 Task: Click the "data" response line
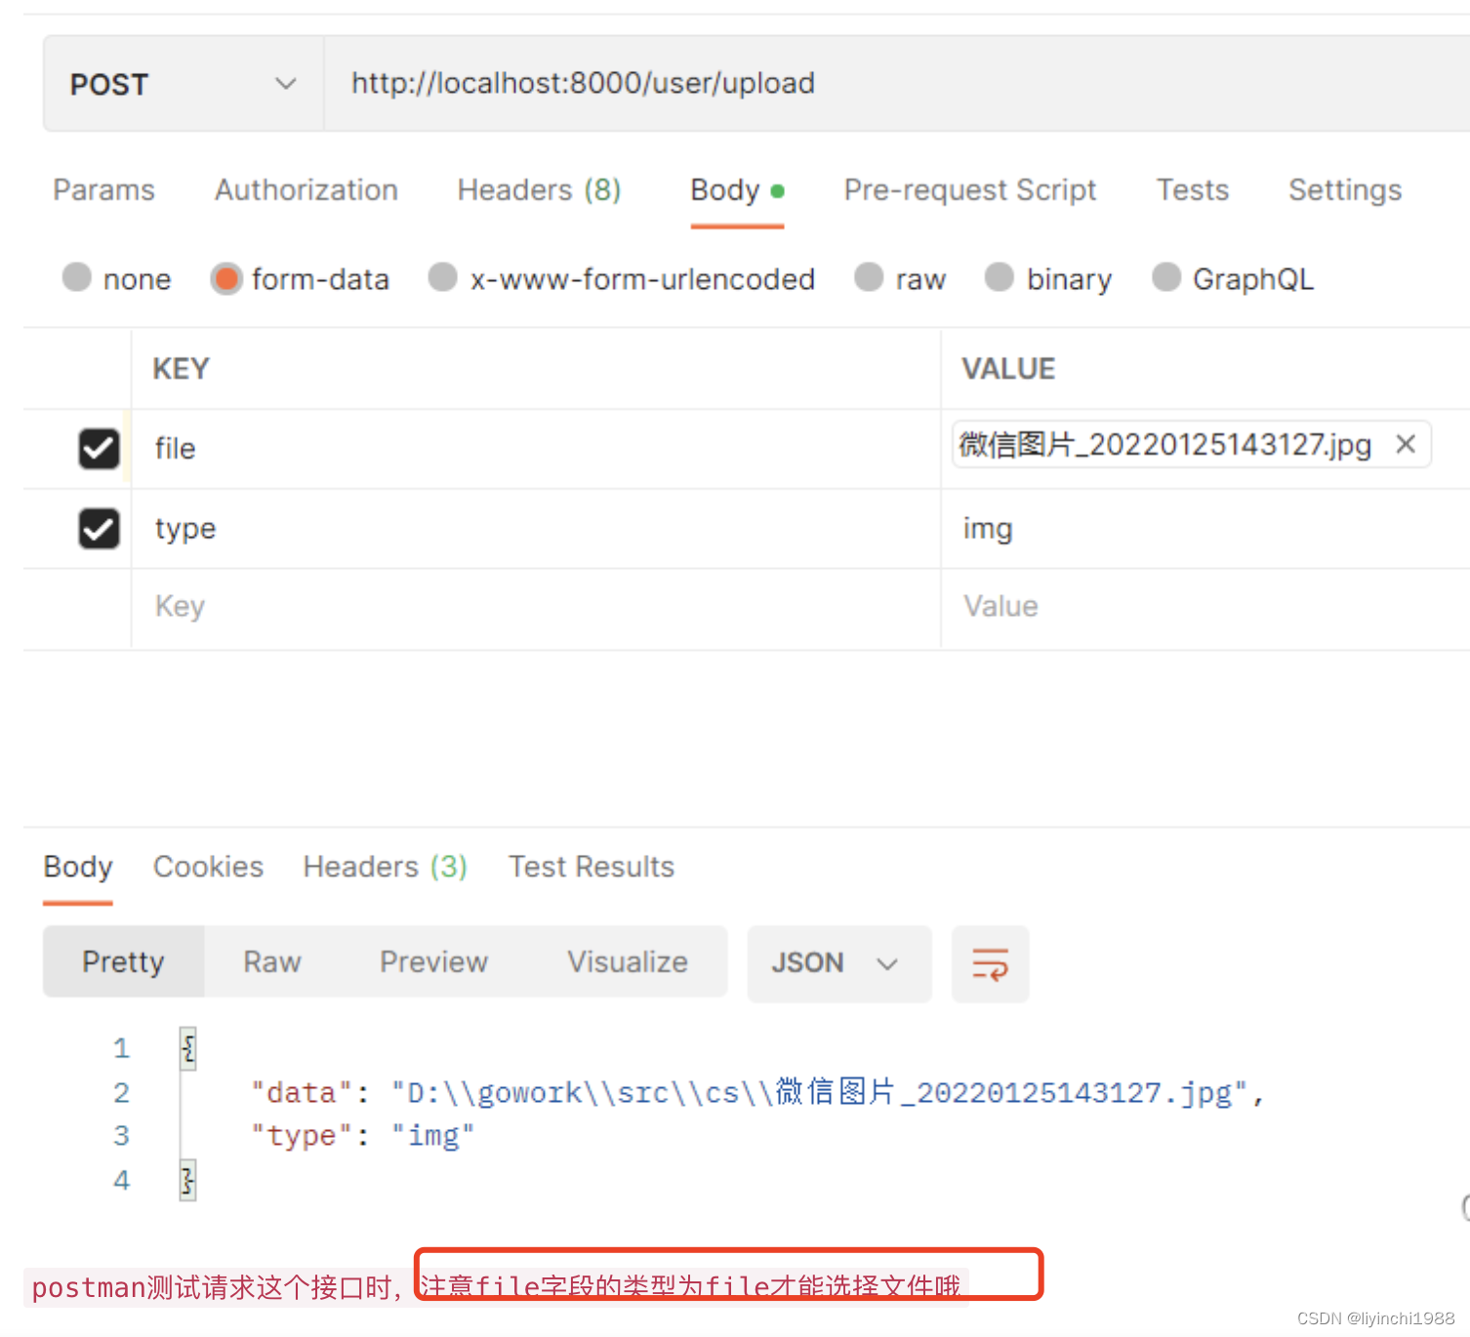(757, 1092)
